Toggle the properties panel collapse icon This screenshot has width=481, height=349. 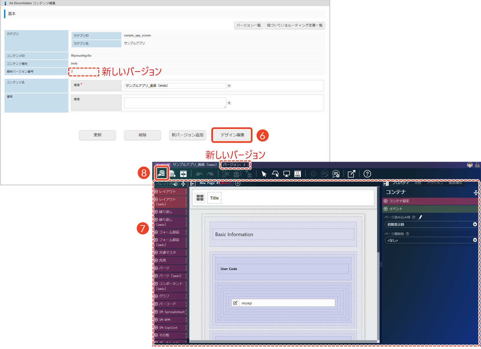[386, 184]
